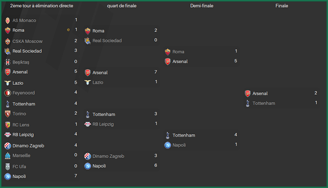Click the 'Demi-finale' column header

pyautogui.click(x=201, y=6)
